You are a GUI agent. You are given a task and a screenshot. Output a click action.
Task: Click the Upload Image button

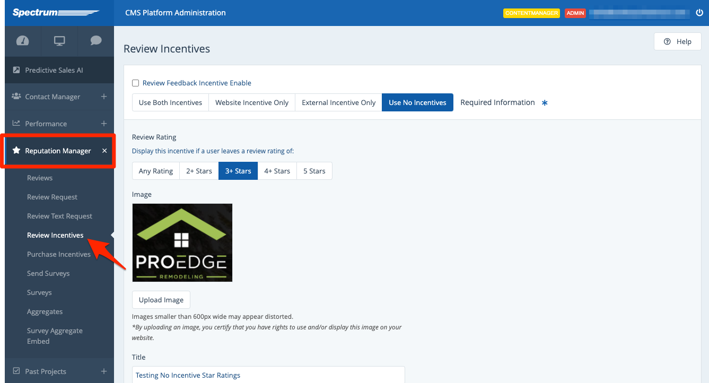tap(161, 300)
